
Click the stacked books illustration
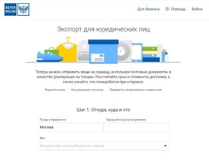click(150, 53)
